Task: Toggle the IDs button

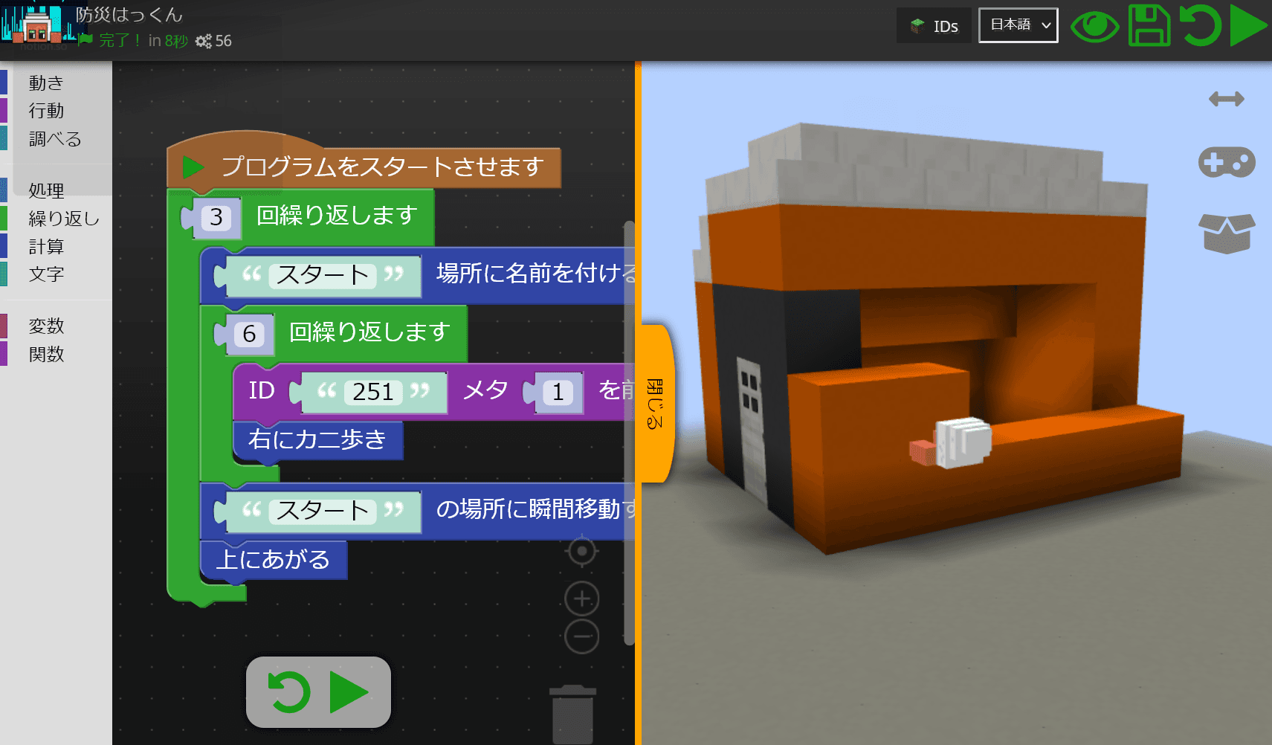Action: tap(934, 26)
